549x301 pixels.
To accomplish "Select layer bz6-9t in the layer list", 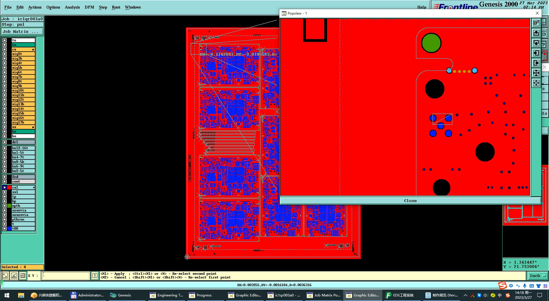I will 23,166.
